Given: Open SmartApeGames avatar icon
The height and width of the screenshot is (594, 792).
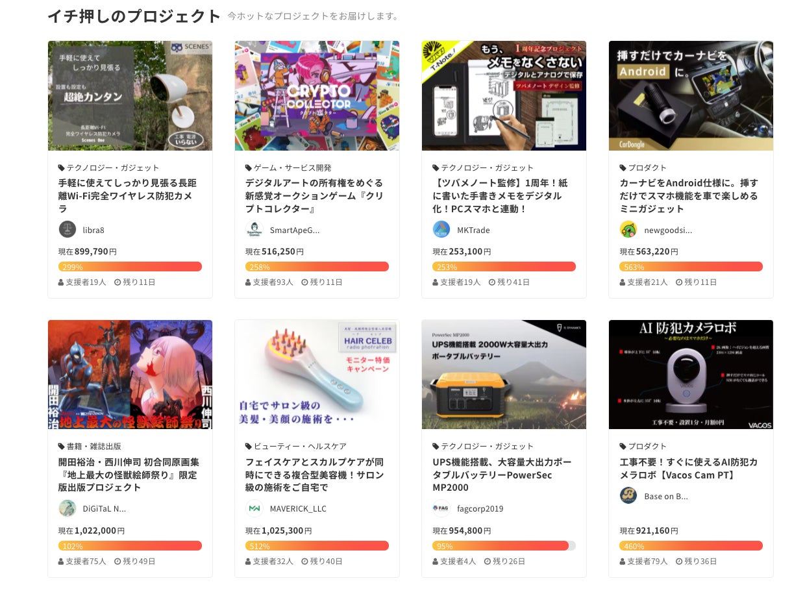Looking at the screenshot, I should [x=254, y=229].
